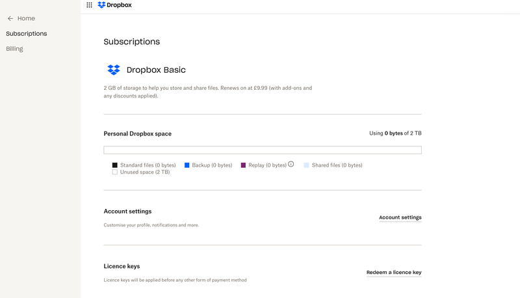Go back to Home

click(x=26, y=19)
